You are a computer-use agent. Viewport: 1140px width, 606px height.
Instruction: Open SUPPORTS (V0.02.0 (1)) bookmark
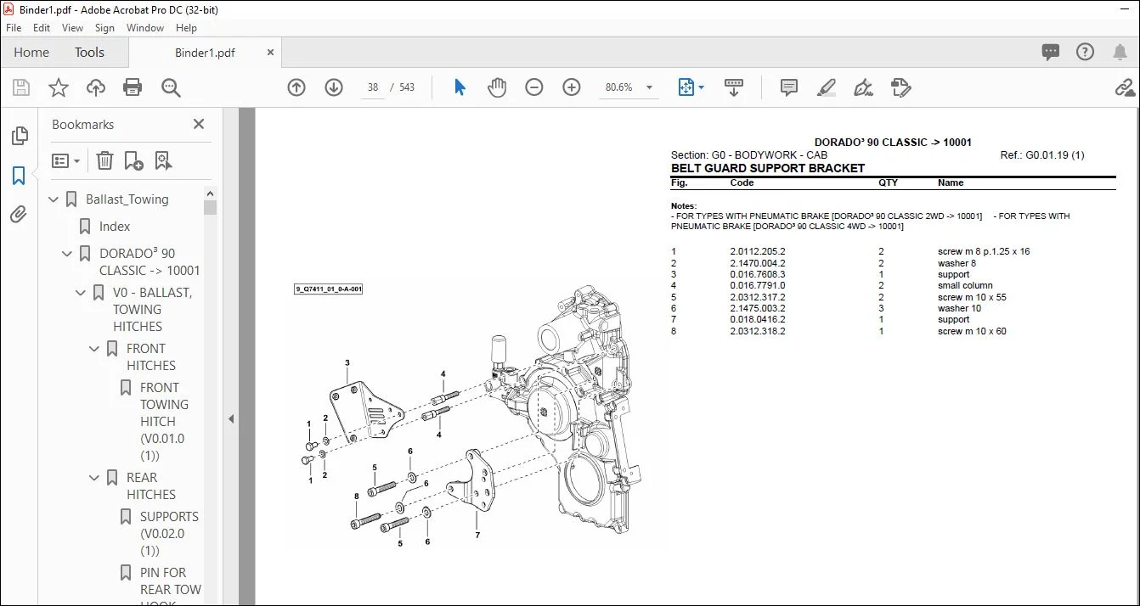tap(169, 534)
